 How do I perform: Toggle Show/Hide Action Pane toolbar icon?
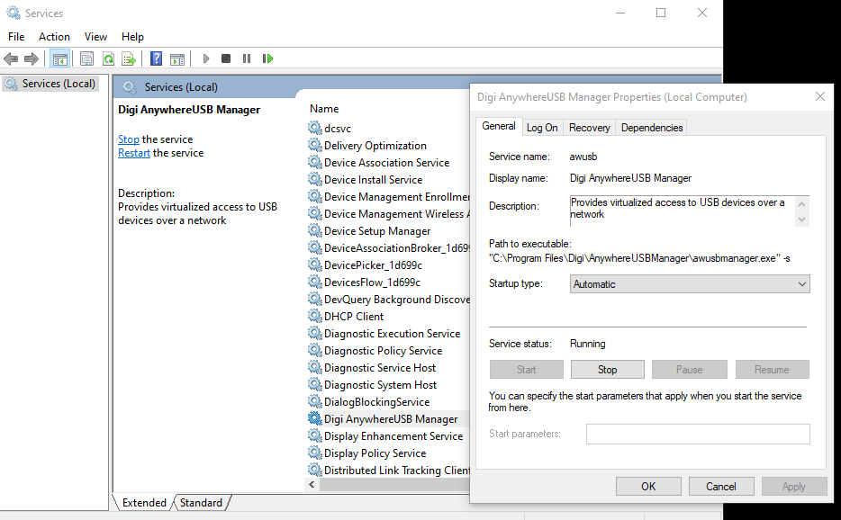(177, 58)
